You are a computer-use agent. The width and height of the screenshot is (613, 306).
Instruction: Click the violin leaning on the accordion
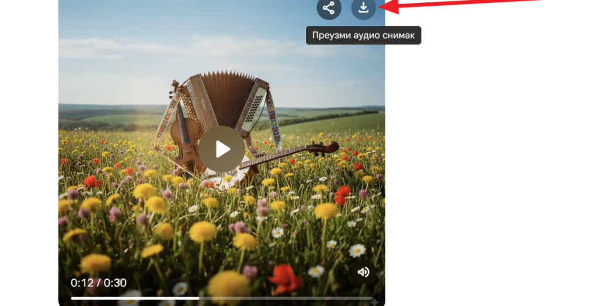pyautogui.click(x=186, y=137)
